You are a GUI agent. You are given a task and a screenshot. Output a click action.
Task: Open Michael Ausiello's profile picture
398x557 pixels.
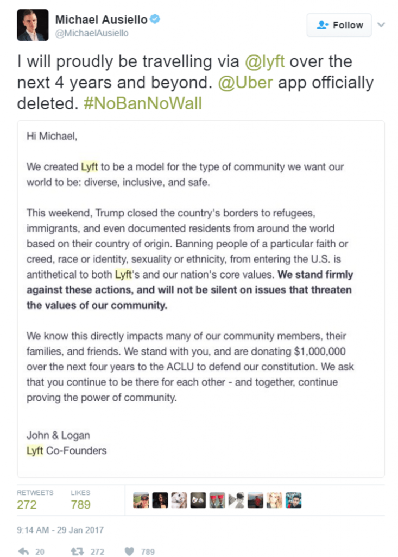tap(33, 25)
